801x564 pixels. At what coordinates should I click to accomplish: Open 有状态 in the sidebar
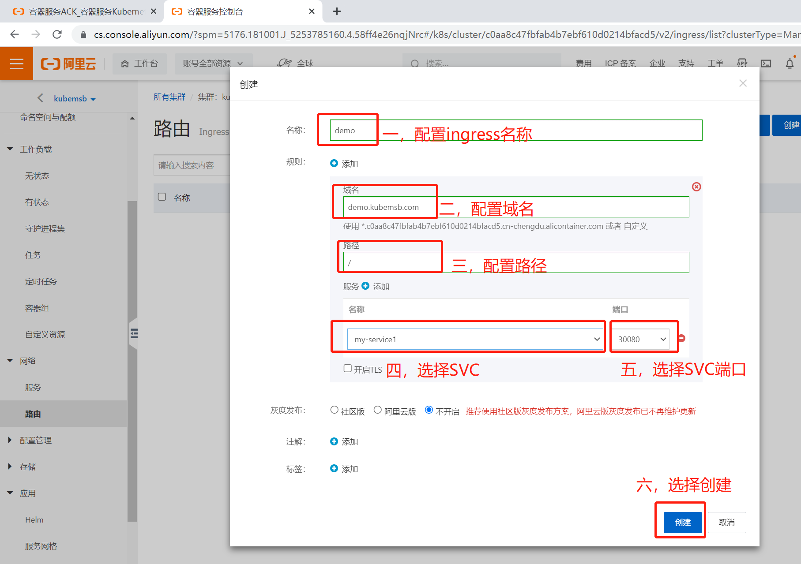(x=37, y=202)
